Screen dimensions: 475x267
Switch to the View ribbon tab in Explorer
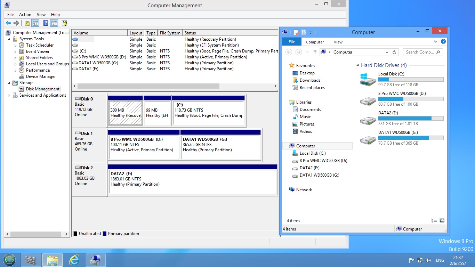pos(338,42)
